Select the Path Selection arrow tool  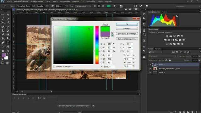click(3, 47)
